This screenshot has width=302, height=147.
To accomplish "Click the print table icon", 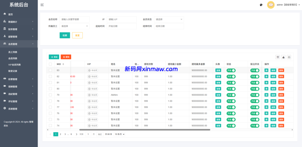I will (x=289, y=57).
